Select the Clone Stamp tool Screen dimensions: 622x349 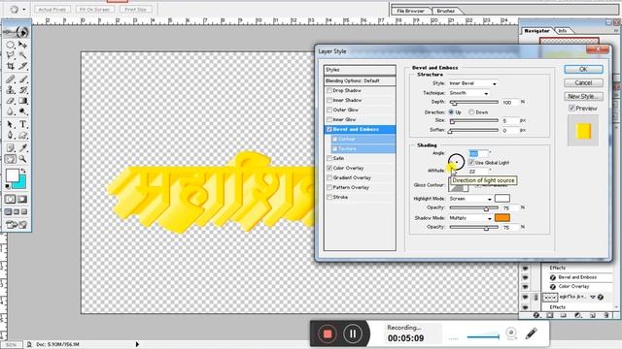[11, 90]
